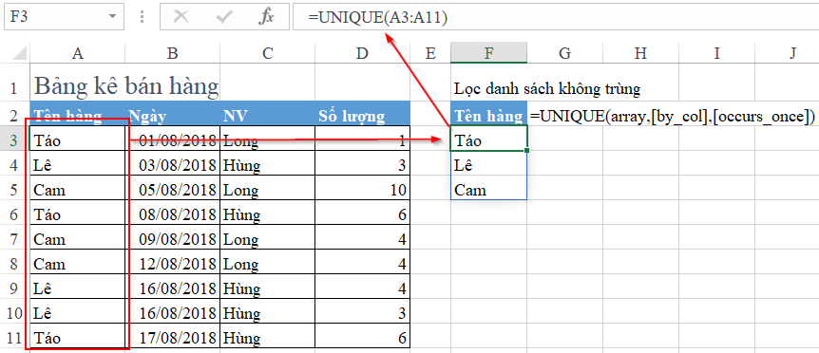Screen dimensions: 819x353
Task: Select cell F3 containing 'Táo'
Action: point(489,139)
